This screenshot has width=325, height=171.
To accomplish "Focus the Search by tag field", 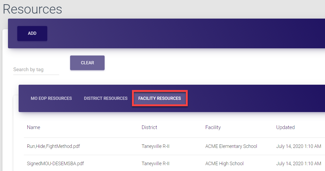I will tap(36, 70).
